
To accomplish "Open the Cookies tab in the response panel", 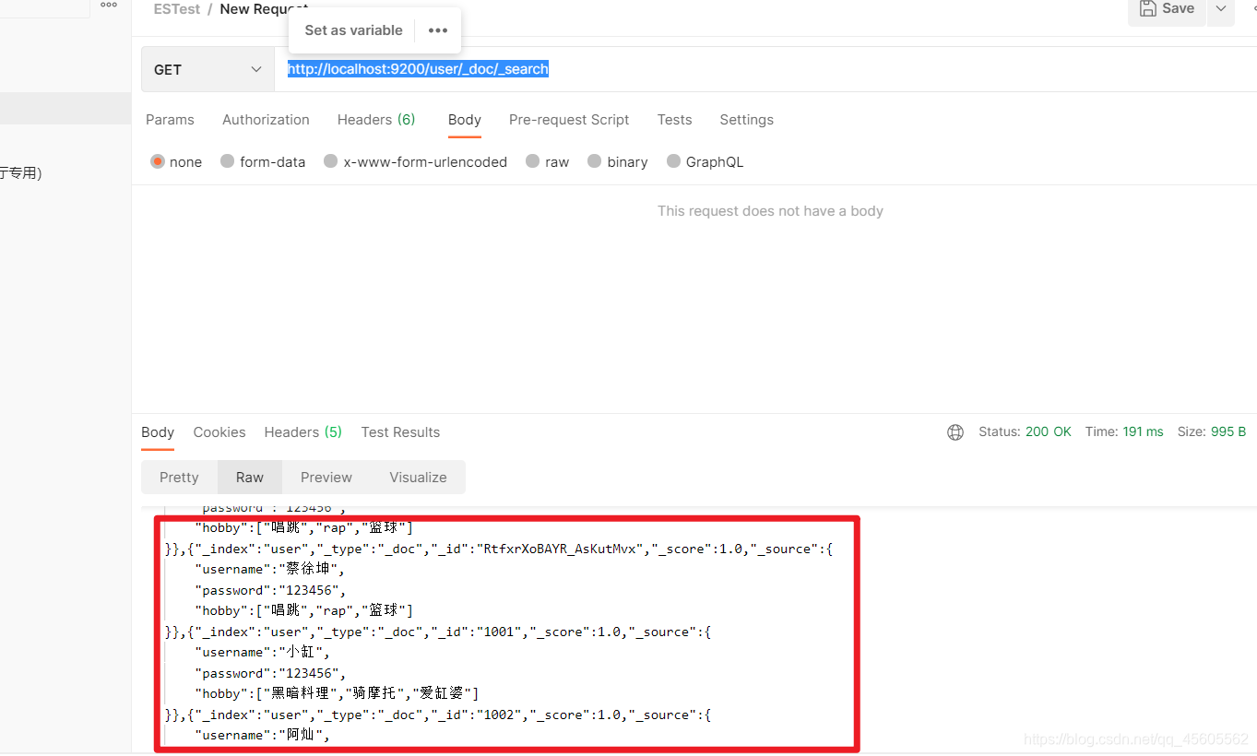I will pyautogui.click(x=219, y=431).
